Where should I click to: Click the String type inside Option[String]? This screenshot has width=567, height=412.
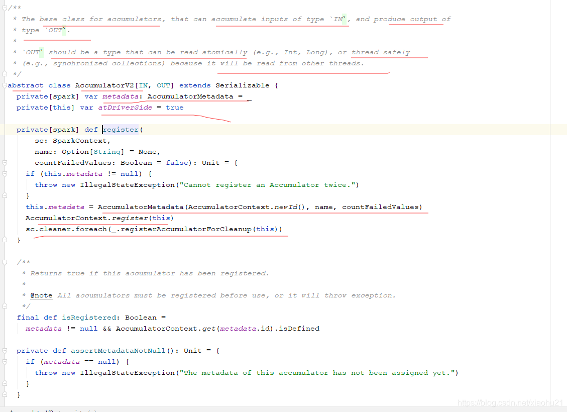[107, 152]
